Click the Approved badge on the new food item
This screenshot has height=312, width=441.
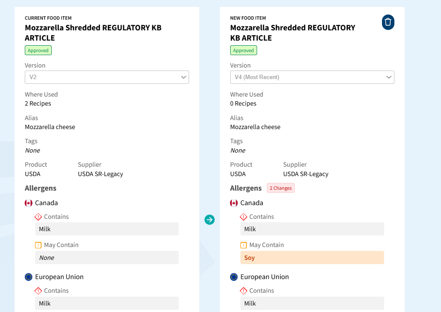click(243, 50)
